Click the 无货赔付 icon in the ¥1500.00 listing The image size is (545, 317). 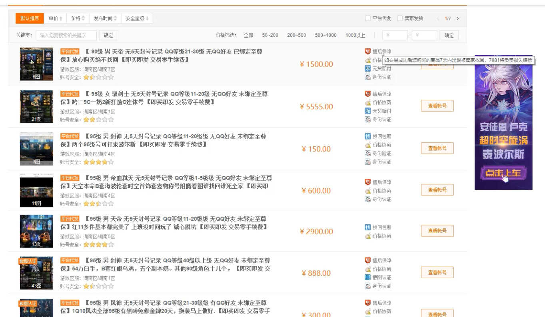367,68
